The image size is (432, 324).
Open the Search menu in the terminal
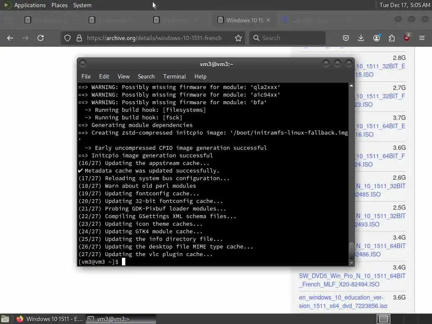tap(146, 77)
